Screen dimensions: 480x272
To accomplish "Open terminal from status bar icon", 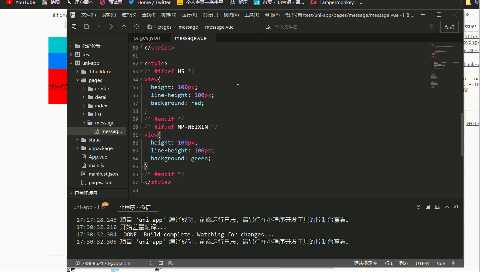I will [161, 263].
